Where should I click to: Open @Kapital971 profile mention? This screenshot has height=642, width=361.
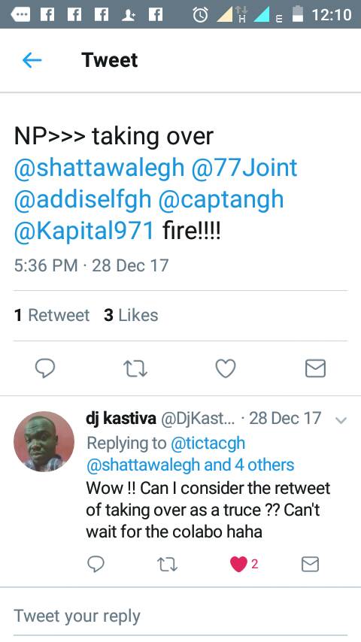pyautogui.click(x=84, y=232)
